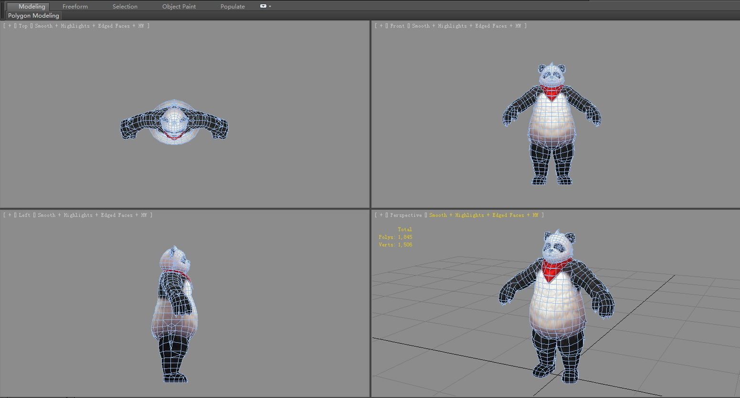Open the Left viewport shading label menu
740x398 pixels.
pyautogui.click(x=92, y=215)
